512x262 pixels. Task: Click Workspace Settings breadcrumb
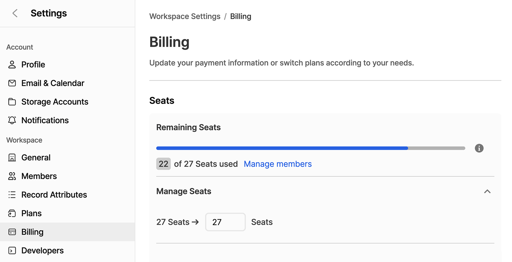tap(185, 16)
